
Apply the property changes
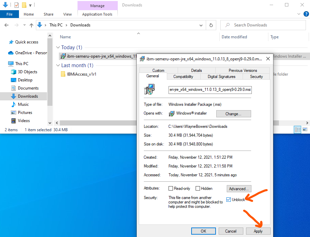tap(258, 231)
